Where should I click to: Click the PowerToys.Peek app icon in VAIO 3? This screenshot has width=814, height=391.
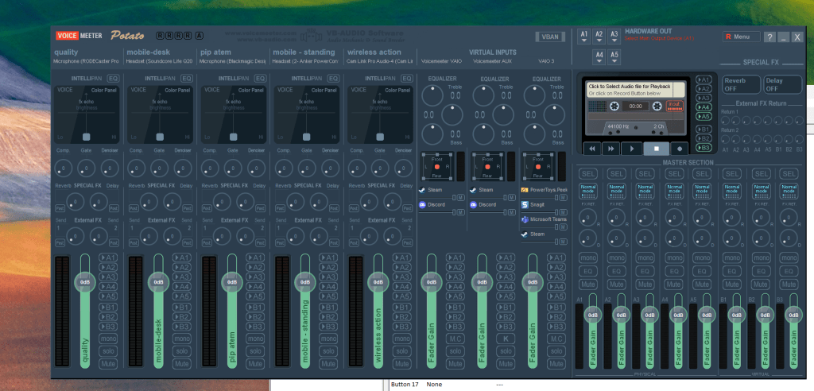525,190
